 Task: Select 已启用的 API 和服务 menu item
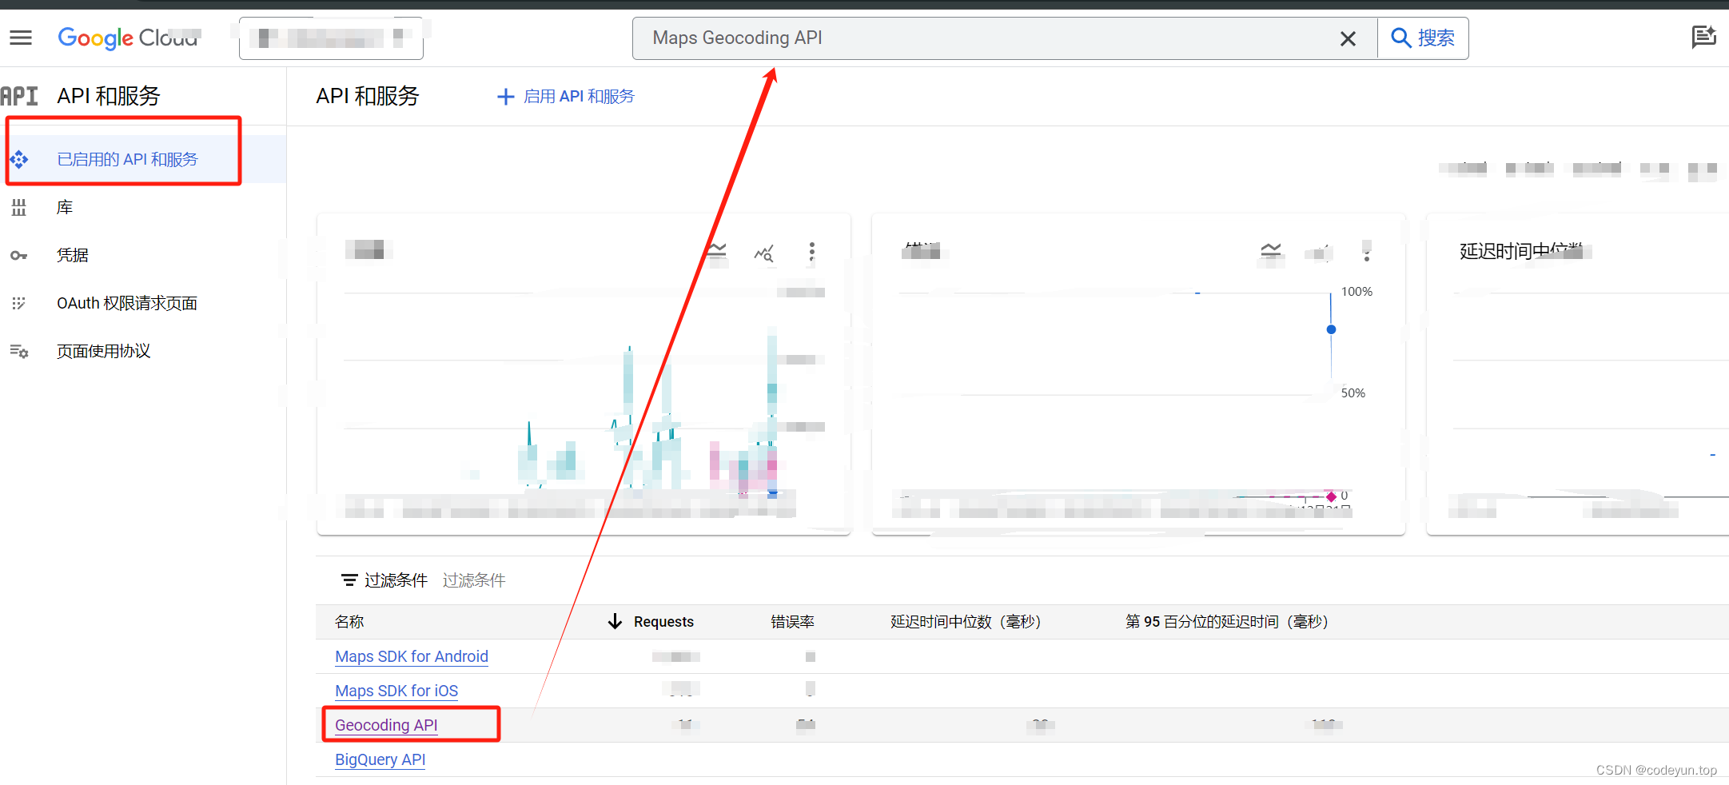(x=143, y=159)
